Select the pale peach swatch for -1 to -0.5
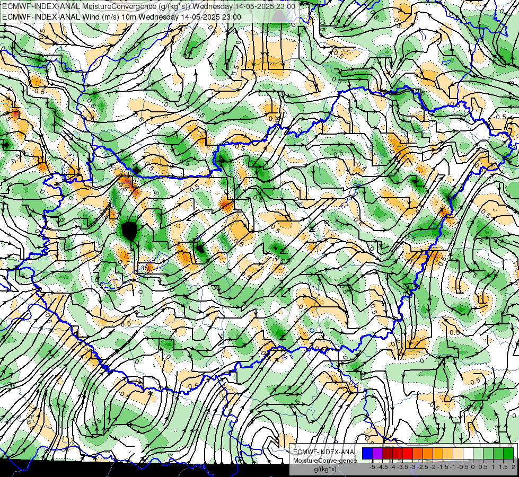 (458, 453)
